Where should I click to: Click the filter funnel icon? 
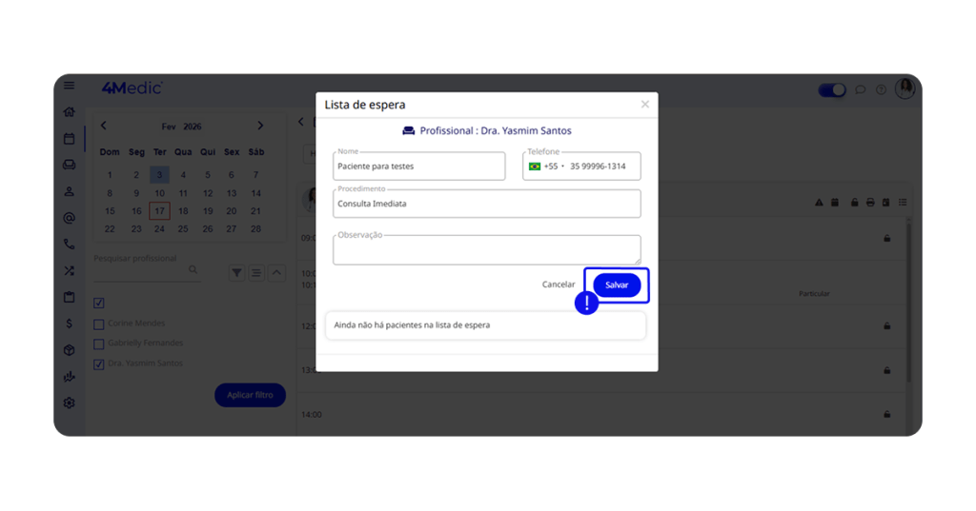[x=236, y=273]
